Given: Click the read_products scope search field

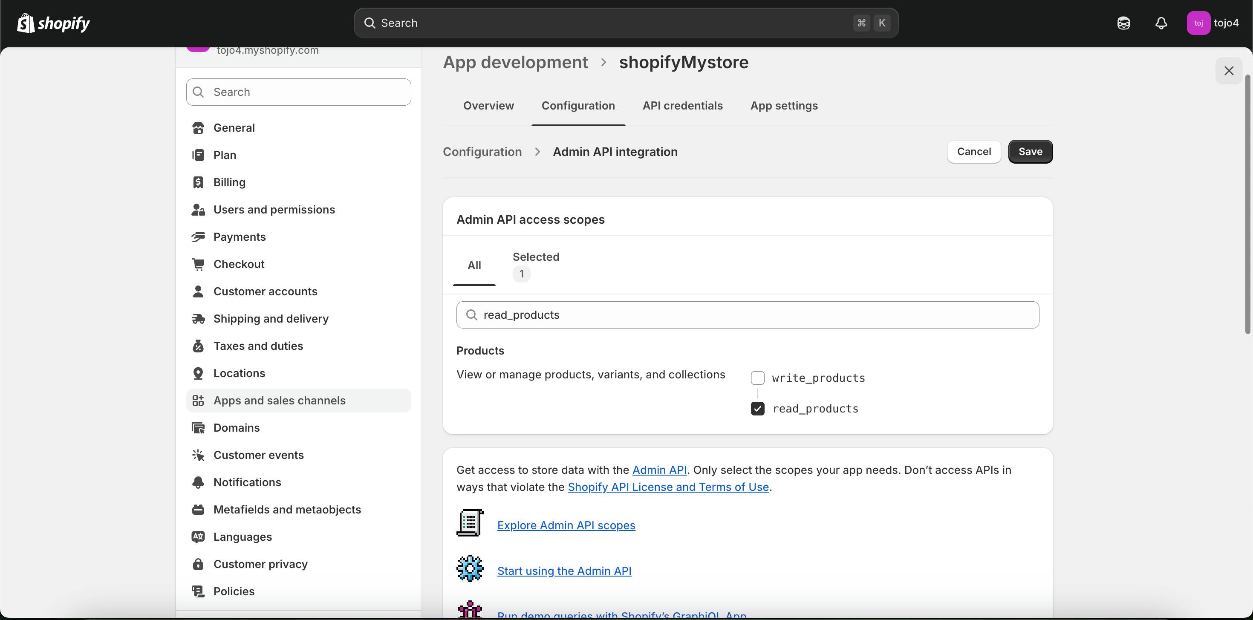Looking at the screenshot, I should point(748,315).
